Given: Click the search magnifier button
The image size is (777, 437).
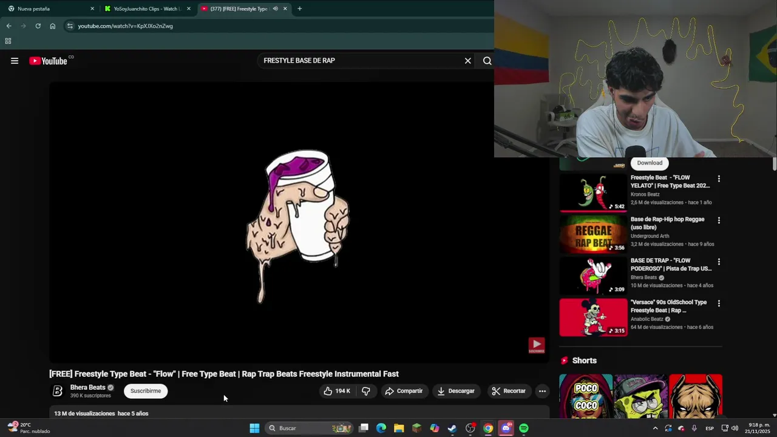Looking at the screenshot, I should 487,61.
